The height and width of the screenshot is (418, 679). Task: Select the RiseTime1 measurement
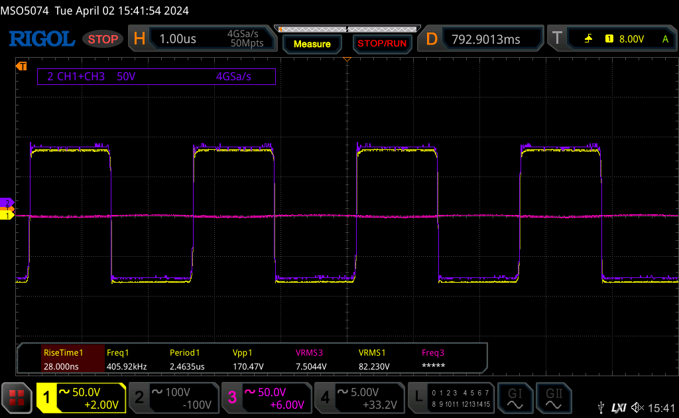pos(73,359)
